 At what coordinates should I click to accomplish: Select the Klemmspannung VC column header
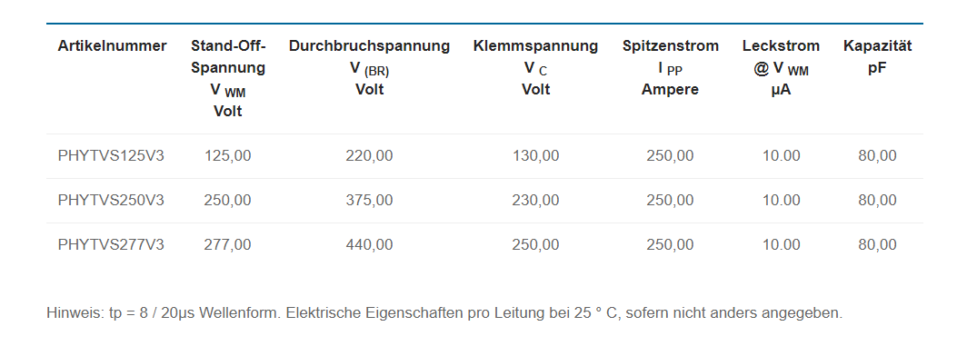tap(535, 68)
